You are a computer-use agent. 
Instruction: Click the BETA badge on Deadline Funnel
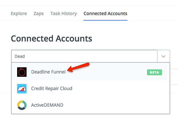154,72
